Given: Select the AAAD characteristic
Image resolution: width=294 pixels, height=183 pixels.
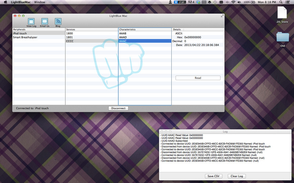Looking at the screenshot, I should click(123, 37).
